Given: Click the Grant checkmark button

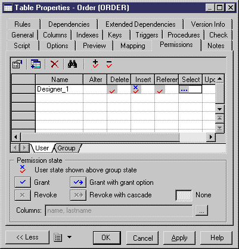Looking at the screenshot, I should pos(23,182).
